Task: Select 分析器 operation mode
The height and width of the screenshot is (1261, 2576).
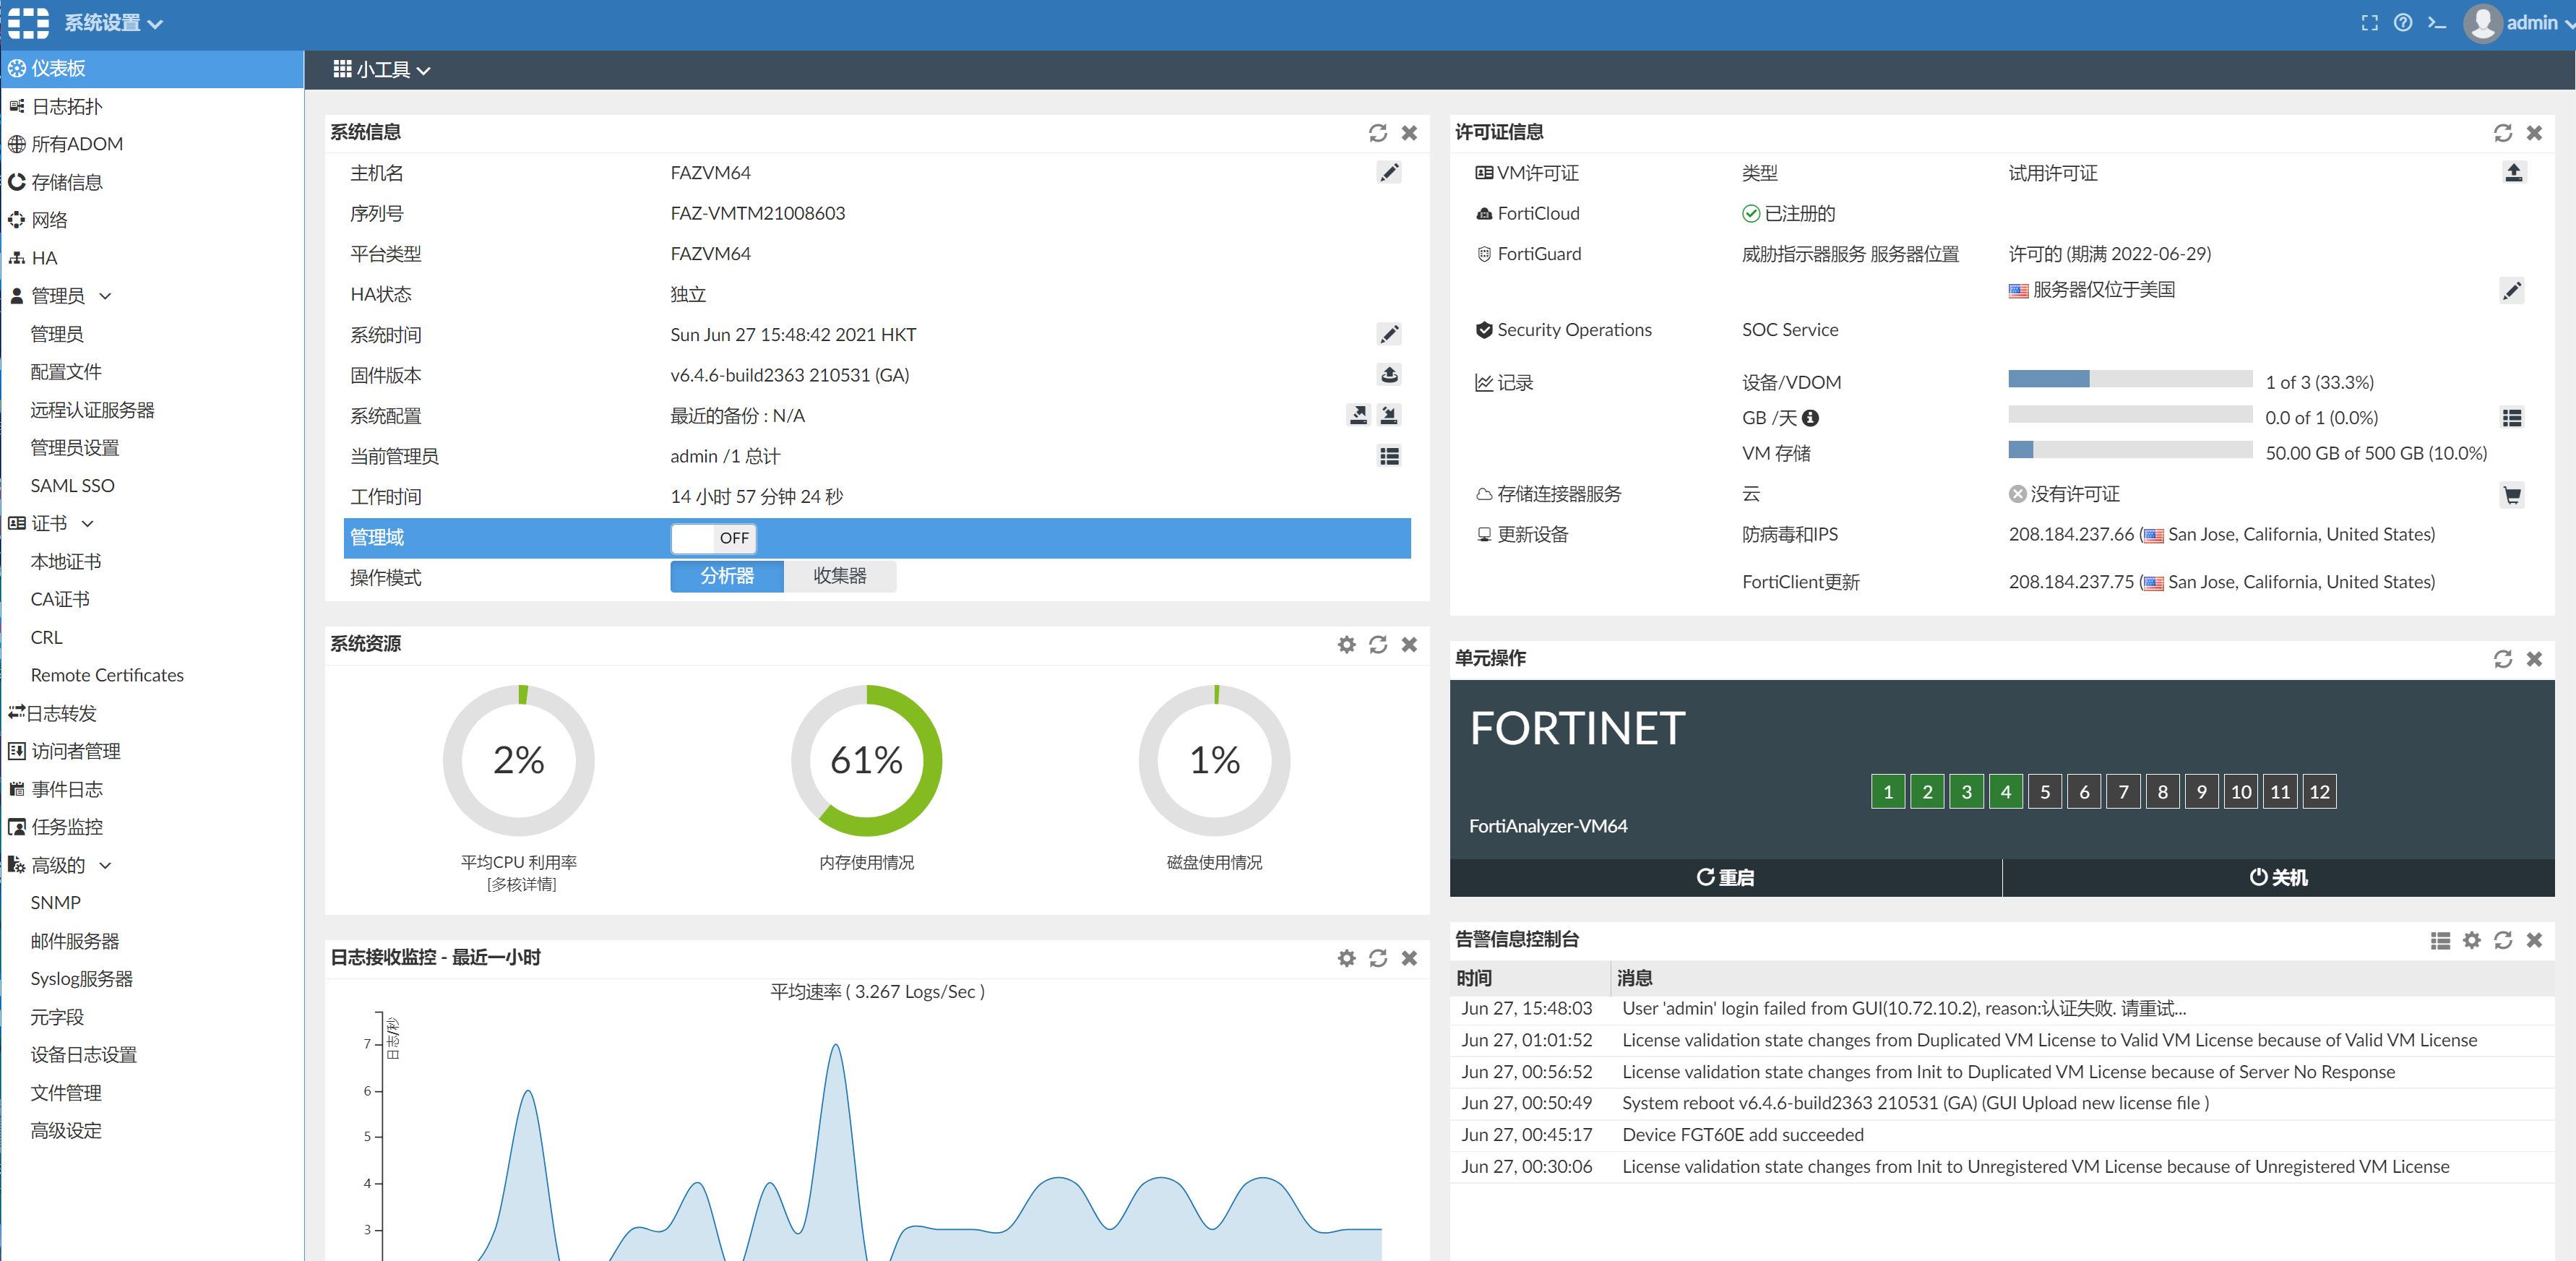Action: point(727,576)
